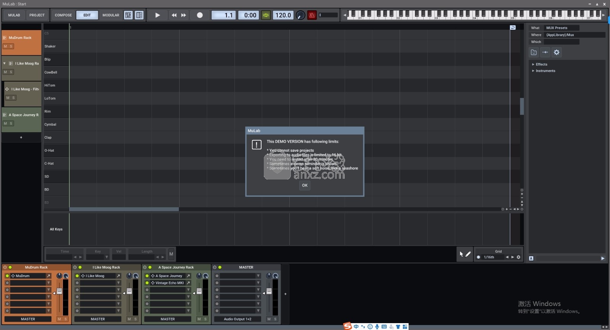The height and width of the screenshot is (330, 610).
Task: Open the MULAB menu
Action: (14, 15)
